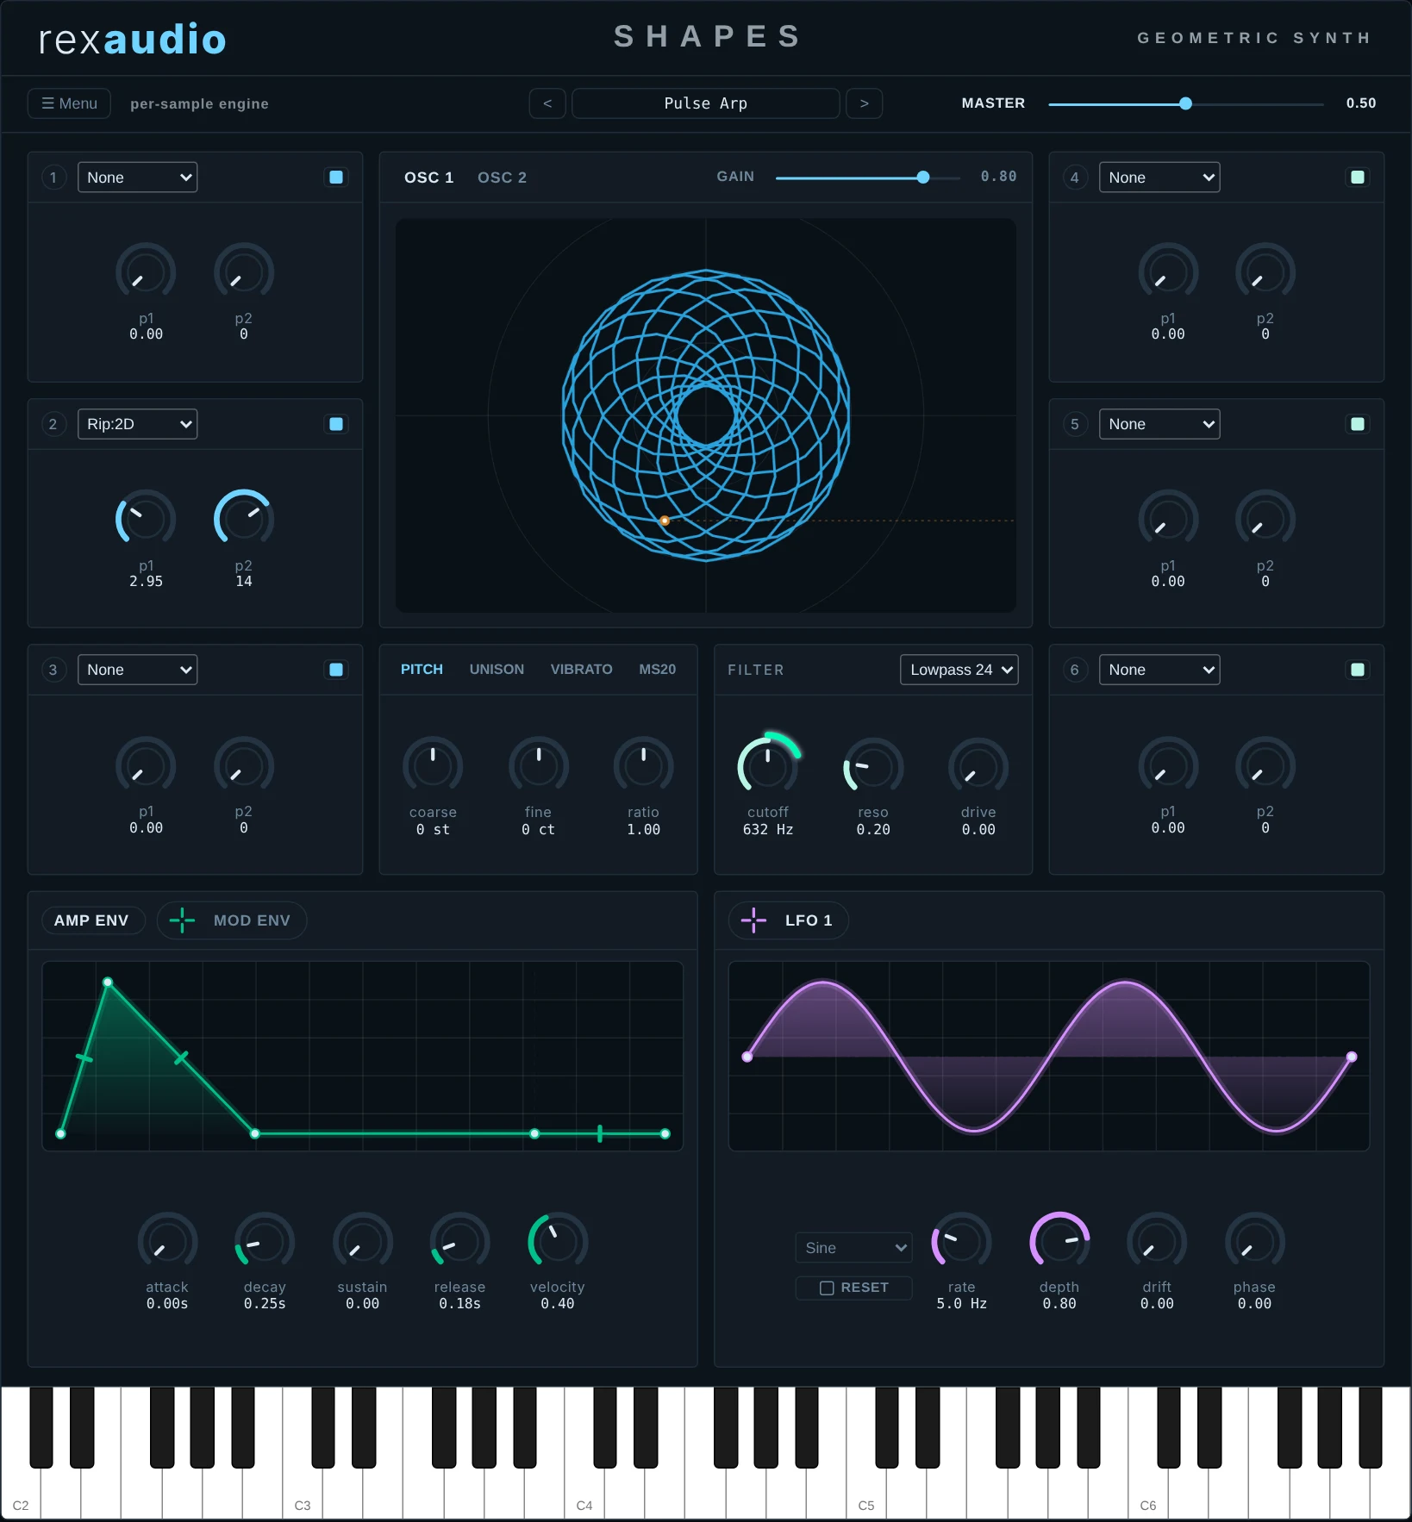This screenshot has width=1412, height=1522.
Task: Adjust the oscillator GAIN slider
Action: tap(867, 177)
